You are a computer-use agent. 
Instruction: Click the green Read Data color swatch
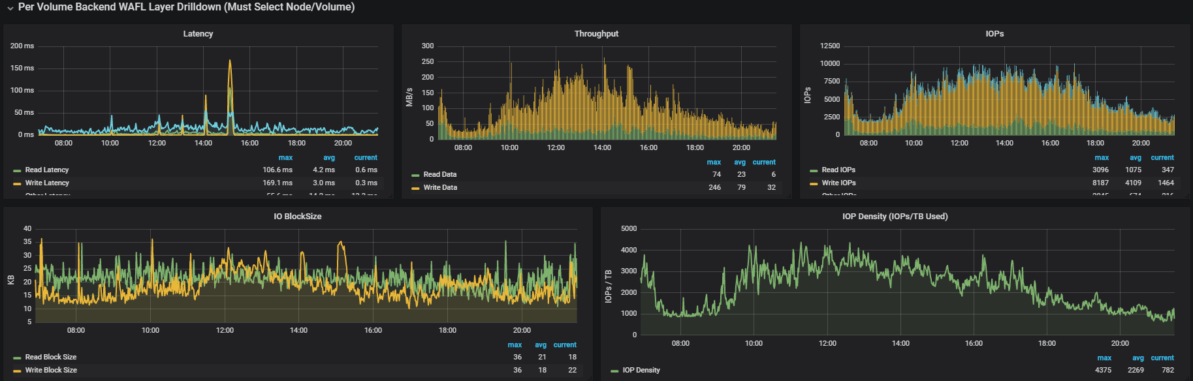[415, 175]
